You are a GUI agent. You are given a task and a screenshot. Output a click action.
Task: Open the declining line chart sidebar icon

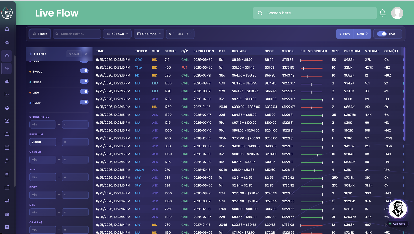(7, 94)
